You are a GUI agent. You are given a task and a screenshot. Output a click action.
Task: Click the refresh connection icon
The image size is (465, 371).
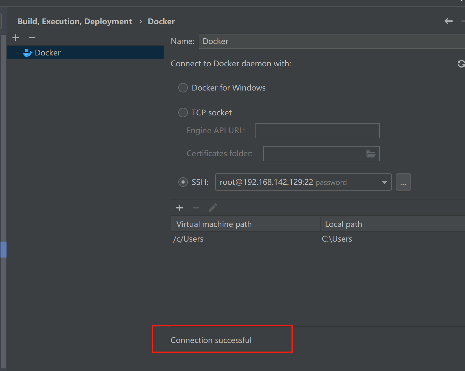point(461,64)
